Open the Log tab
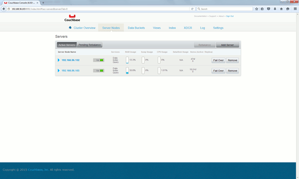The width and height of the screenshot is (299, 179). [x=203, y=28]
